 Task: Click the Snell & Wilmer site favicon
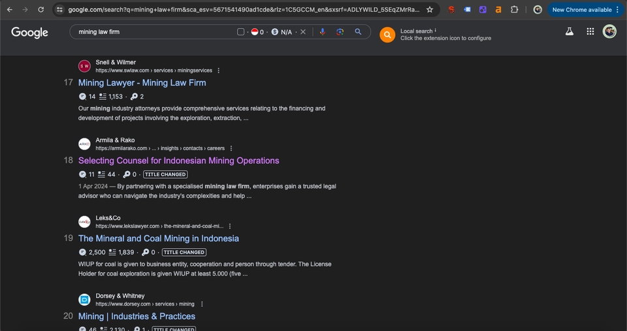click(x=84, y=66)
